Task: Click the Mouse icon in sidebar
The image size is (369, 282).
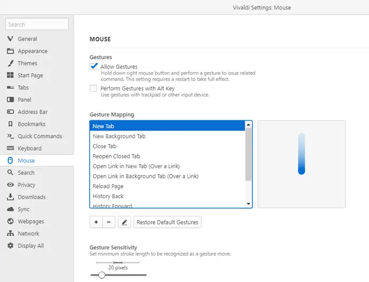Action: tap(10, 160)
